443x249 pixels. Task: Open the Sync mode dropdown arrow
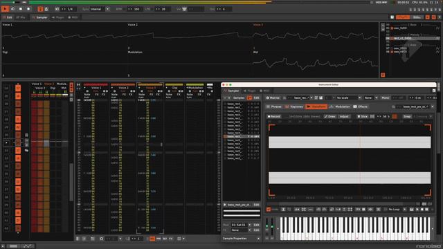[x=108, y=9]
